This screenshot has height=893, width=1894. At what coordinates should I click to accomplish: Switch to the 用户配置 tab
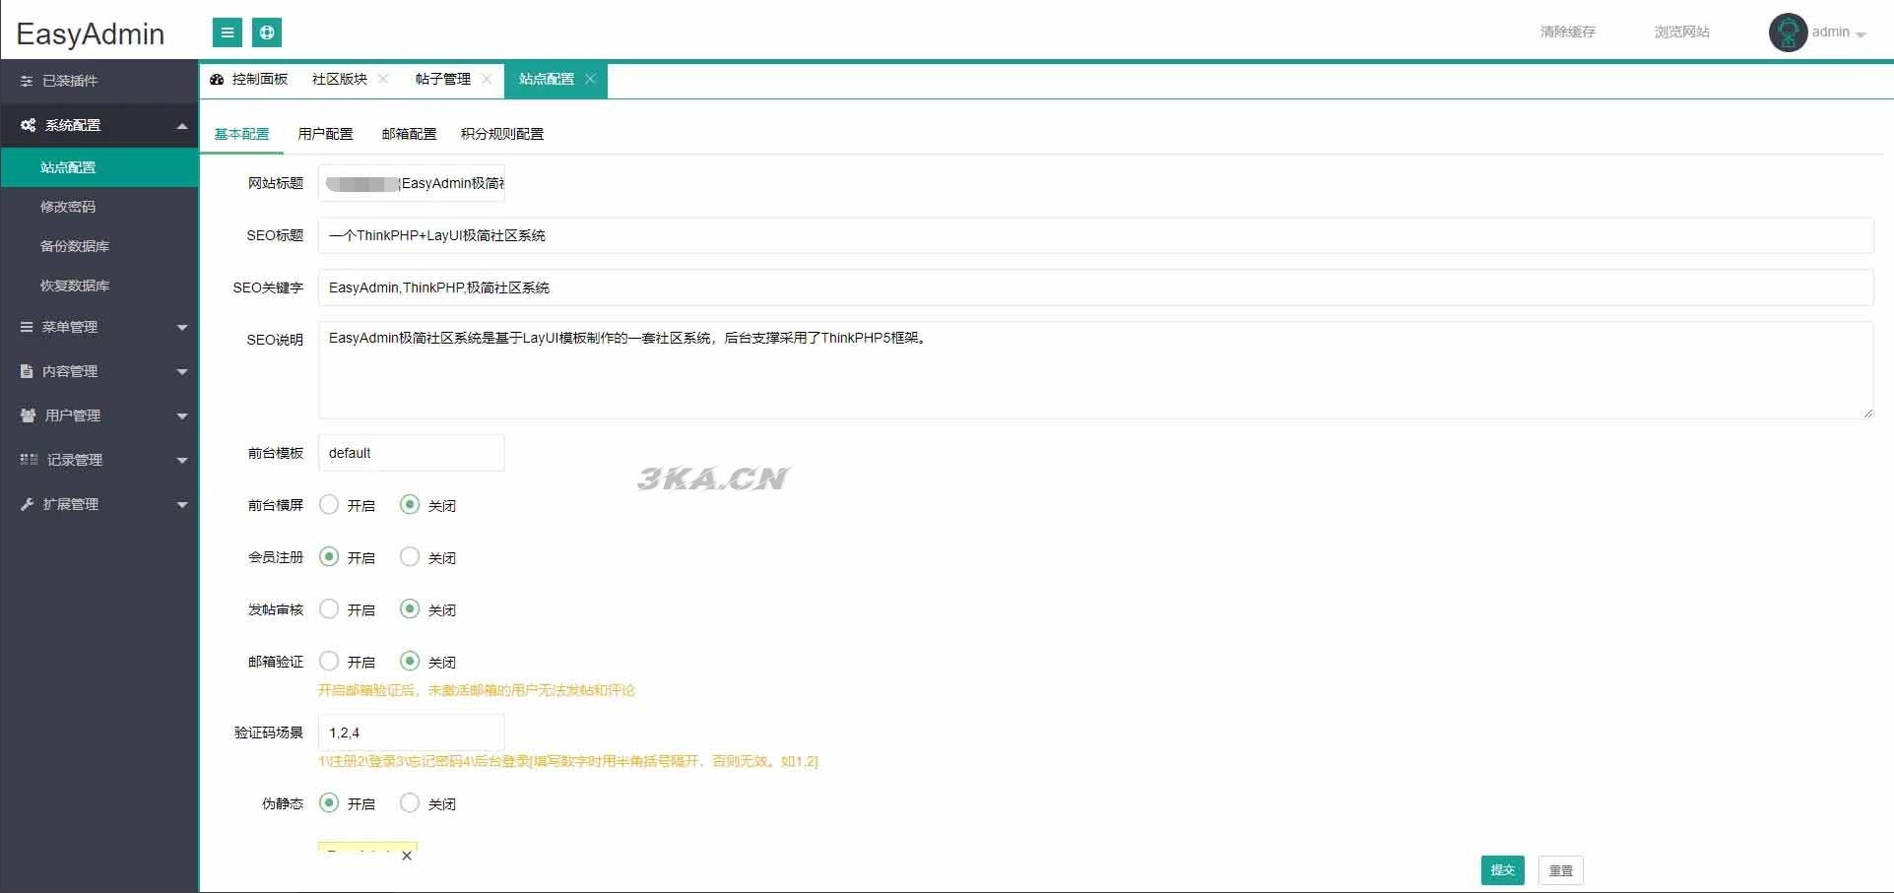point(325,134)
